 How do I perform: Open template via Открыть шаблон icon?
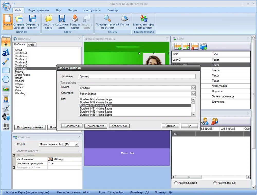coord(19,22)
